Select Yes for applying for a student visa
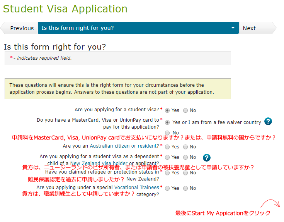 pyautogui.click(x=167, y=110)
